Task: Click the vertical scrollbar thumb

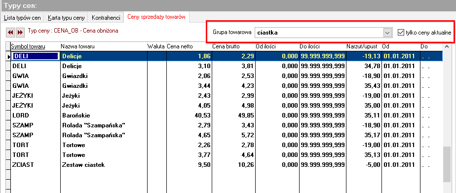Action: coord(447,164)
